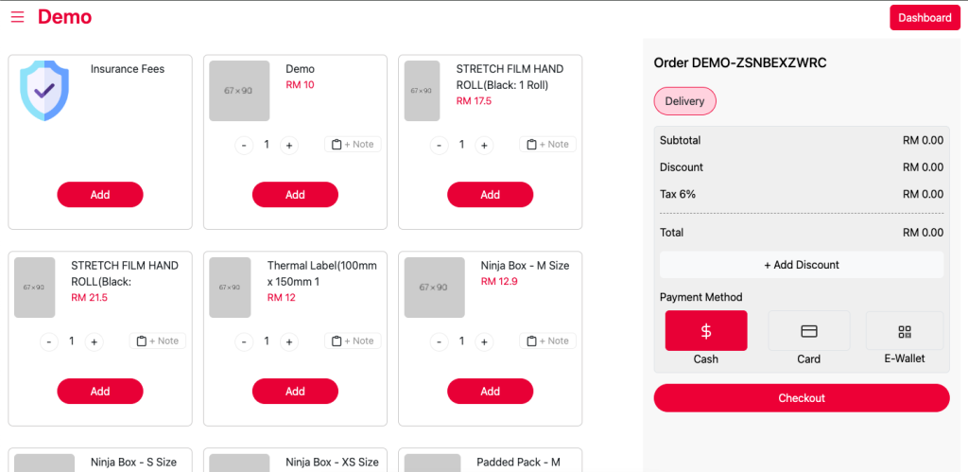This screenshot has height=472, width=968.
Task: Open the Dashboard page
Action: coord(925,17)
